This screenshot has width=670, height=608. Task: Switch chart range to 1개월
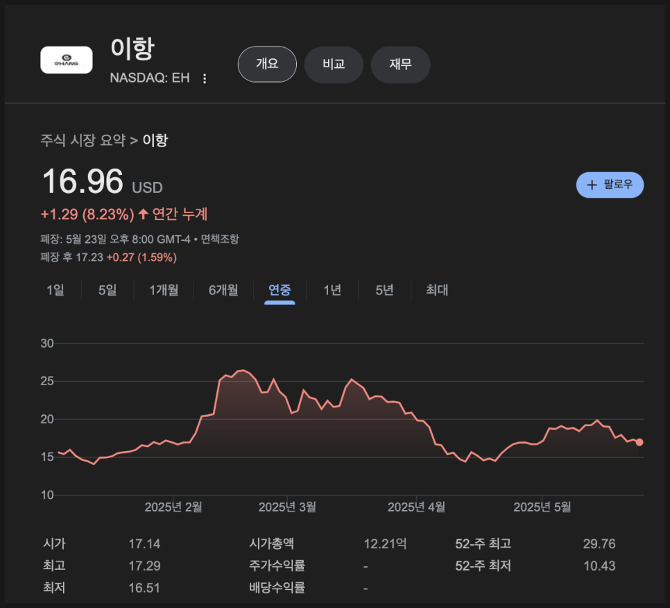point(164,290)
